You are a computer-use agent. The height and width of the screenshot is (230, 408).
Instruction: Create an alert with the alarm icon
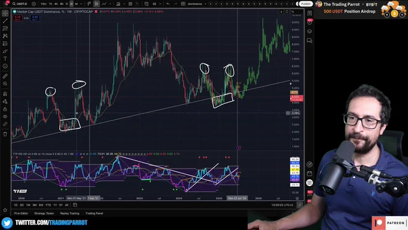146,4
